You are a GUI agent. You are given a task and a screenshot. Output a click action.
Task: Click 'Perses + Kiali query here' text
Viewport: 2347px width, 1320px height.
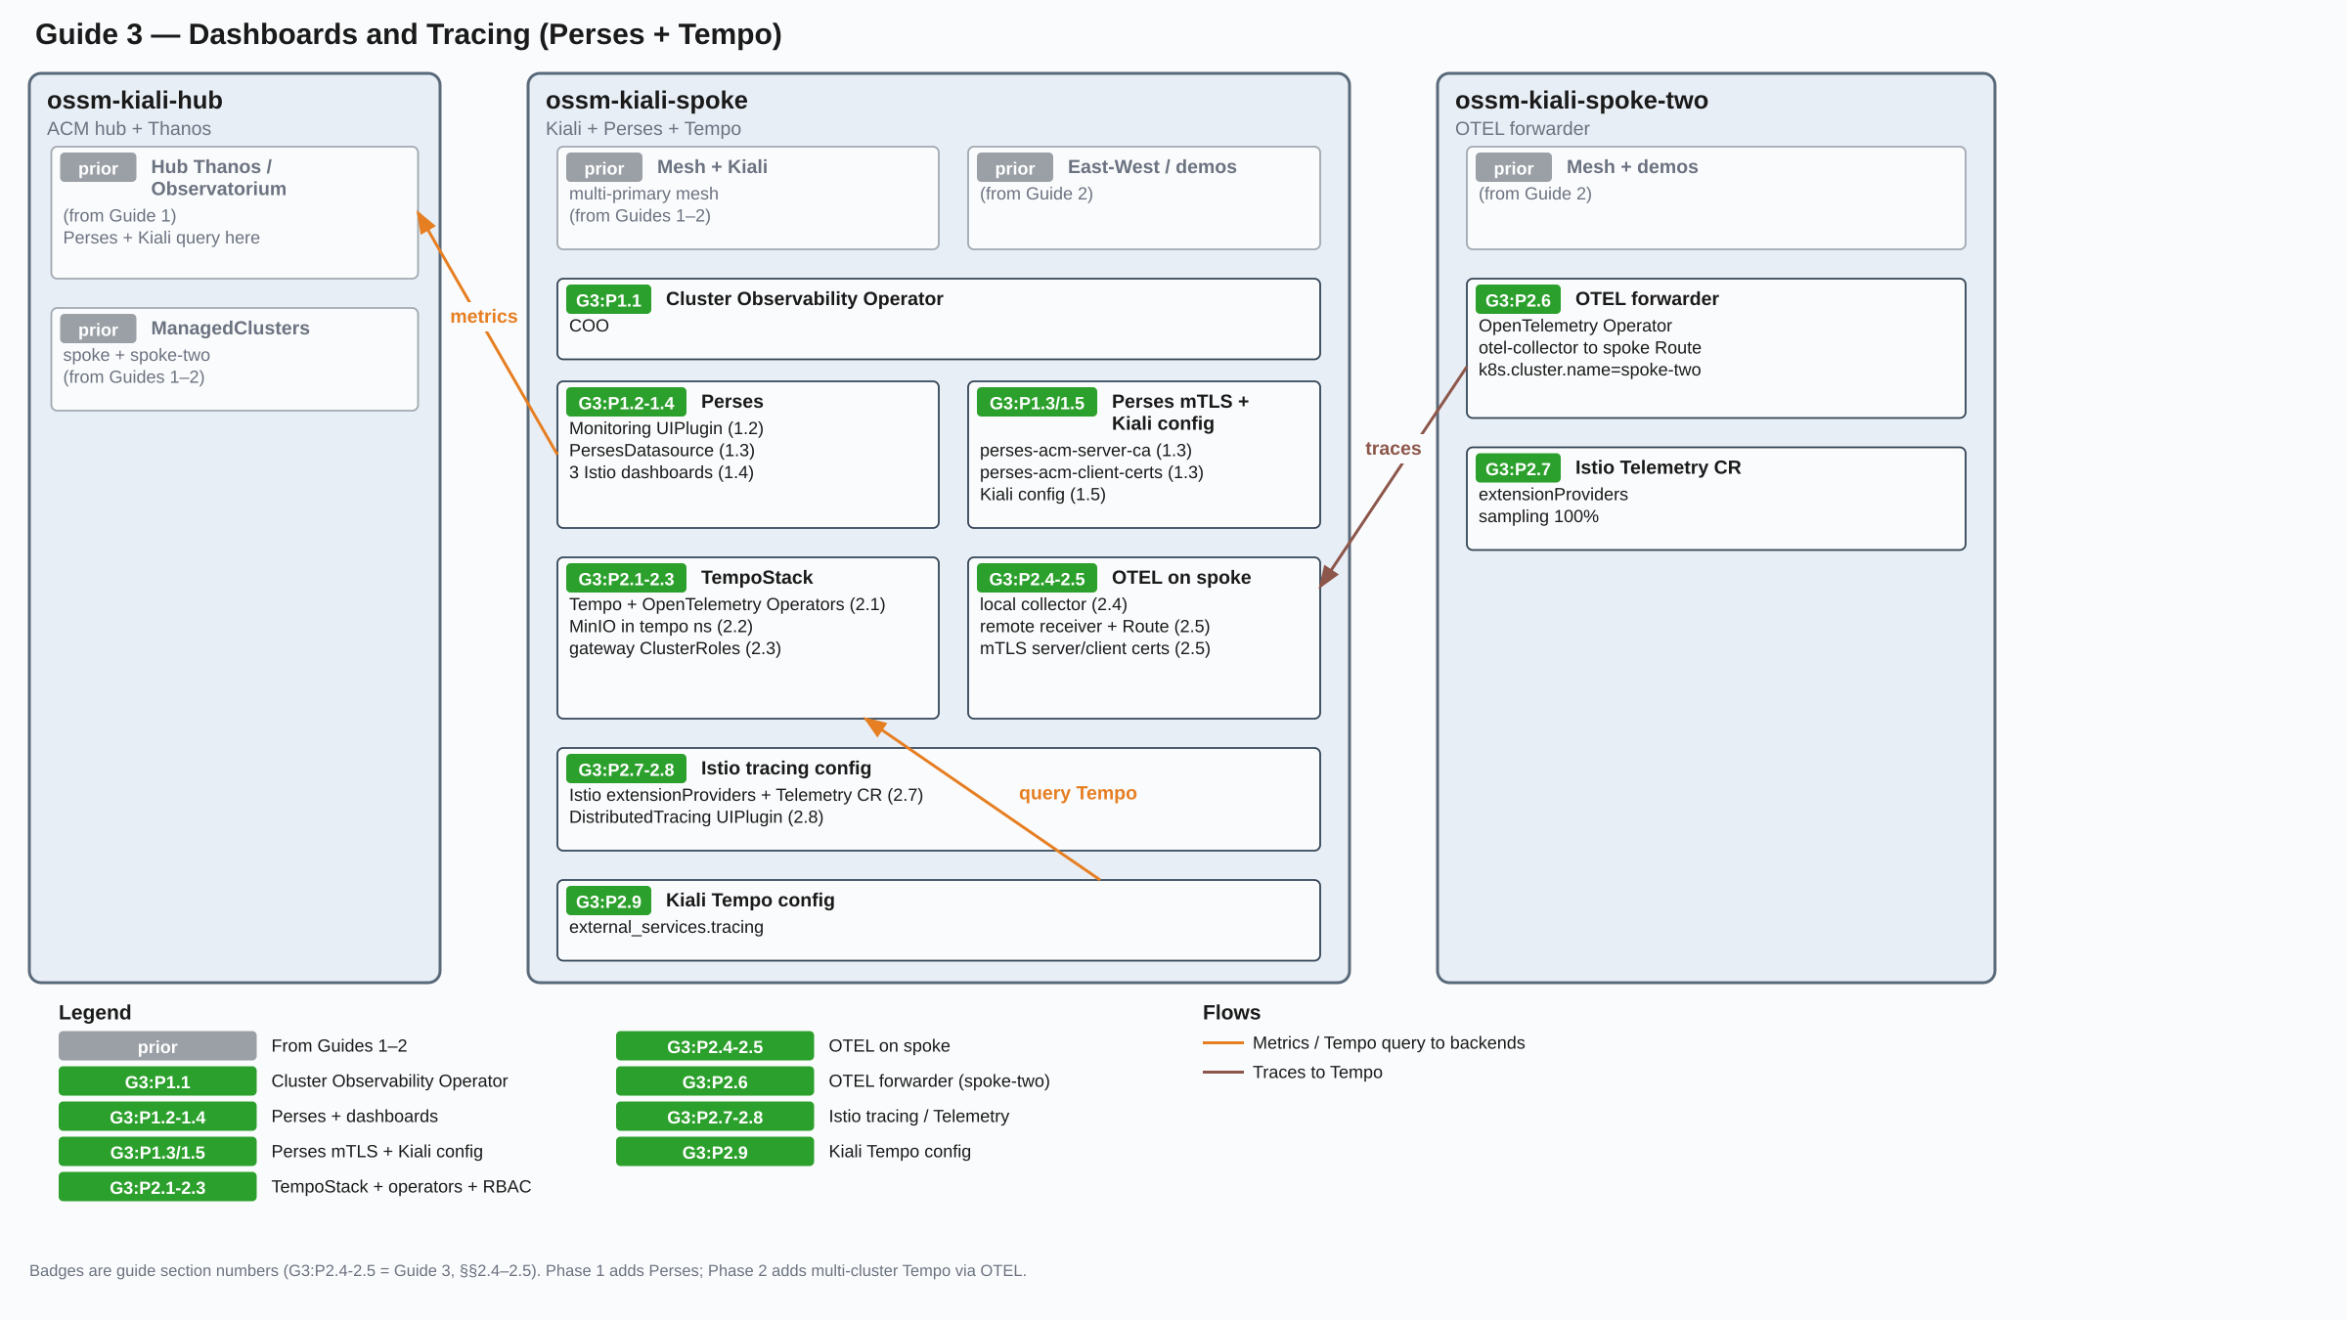(x=161, y=238)
